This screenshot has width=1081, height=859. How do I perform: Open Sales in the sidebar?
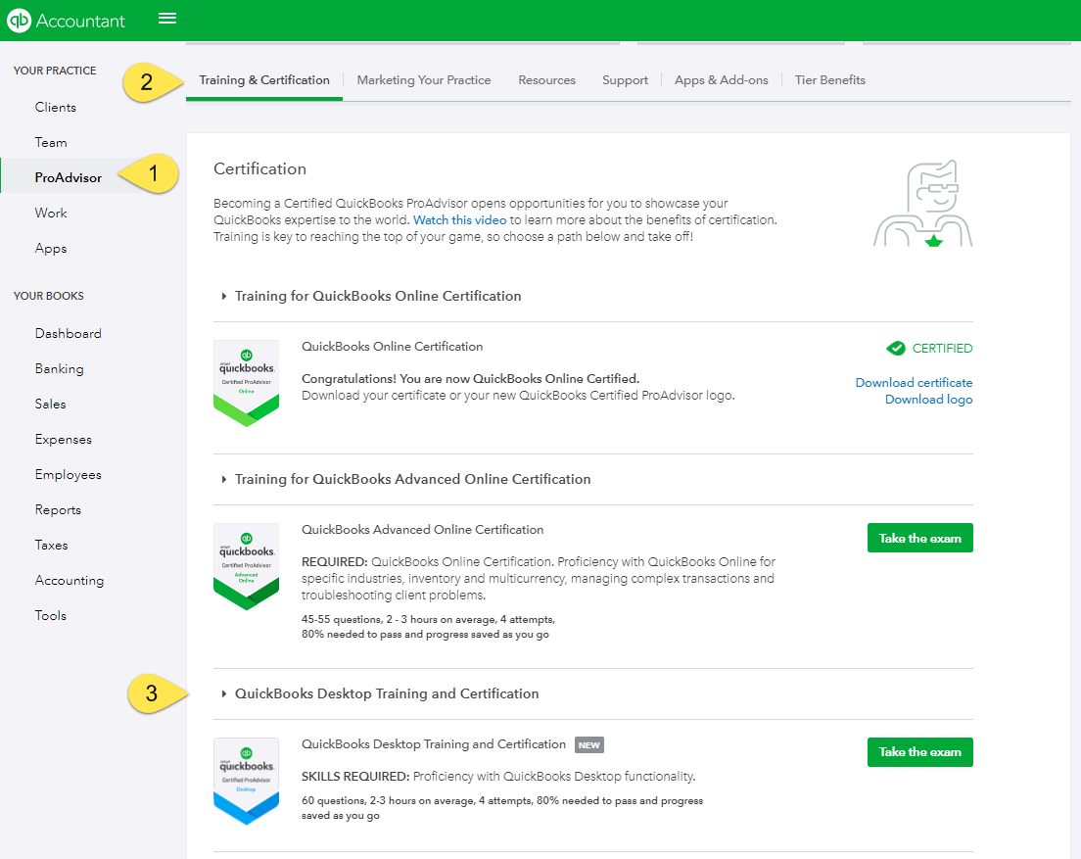tap(50, 404)
